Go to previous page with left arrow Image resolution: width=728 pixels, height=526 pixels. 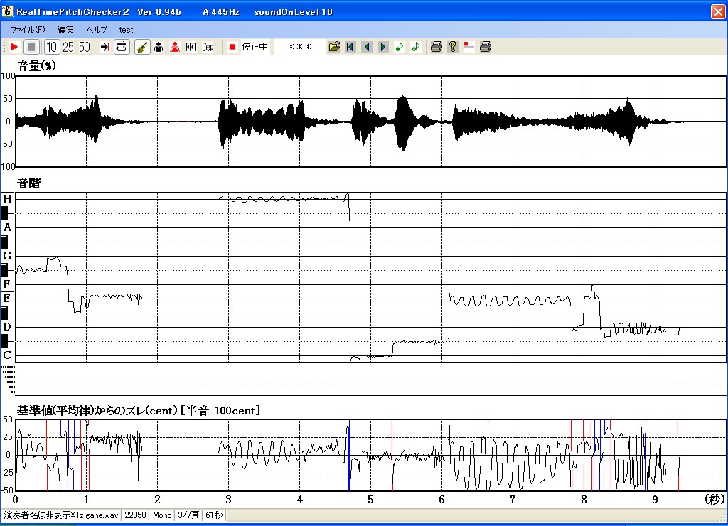367,47
